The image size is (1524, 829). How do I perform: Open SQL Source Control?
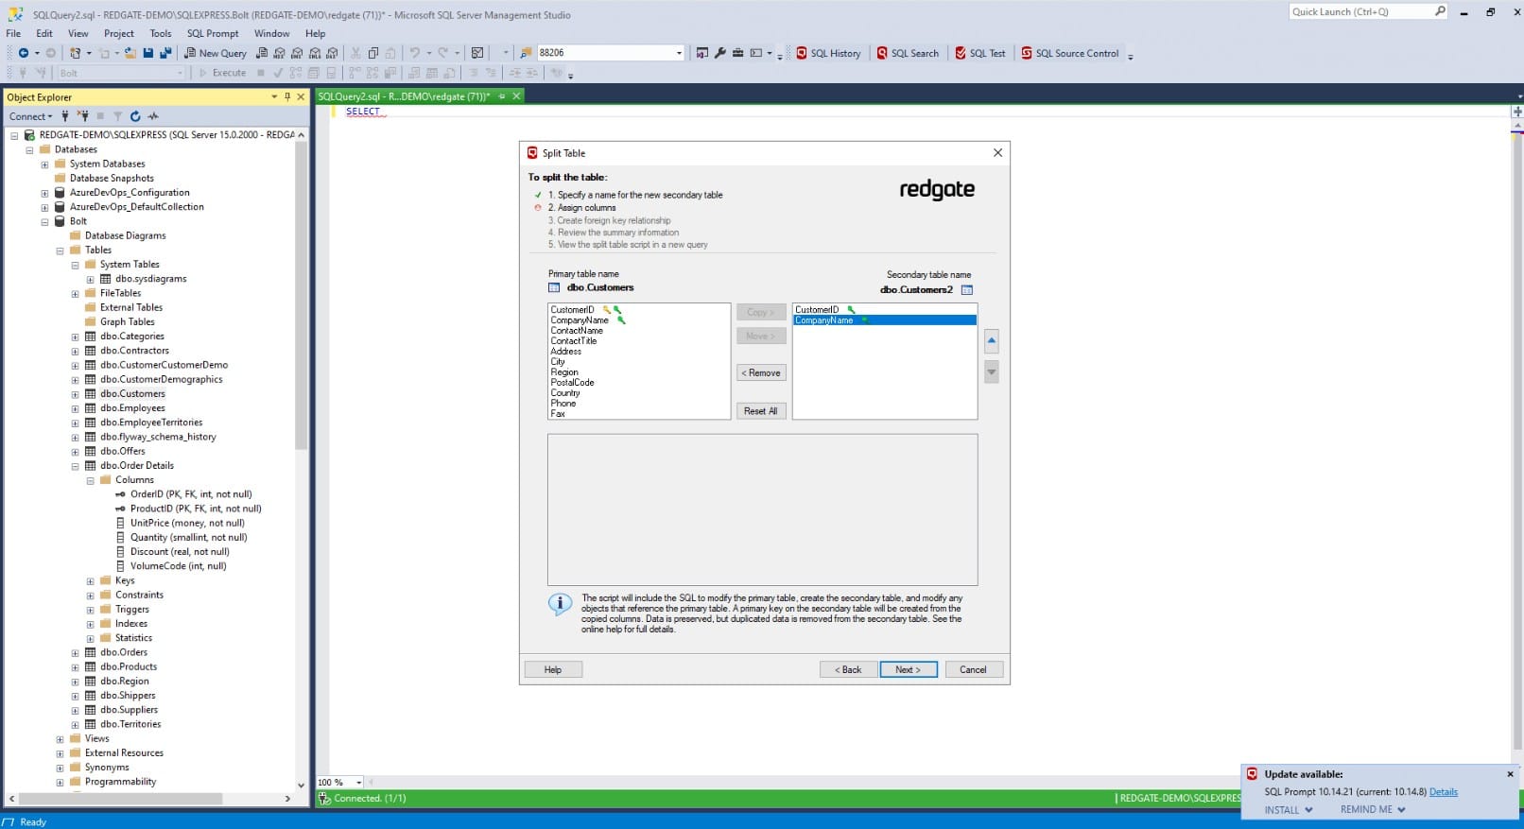[x=1069, y=53]
